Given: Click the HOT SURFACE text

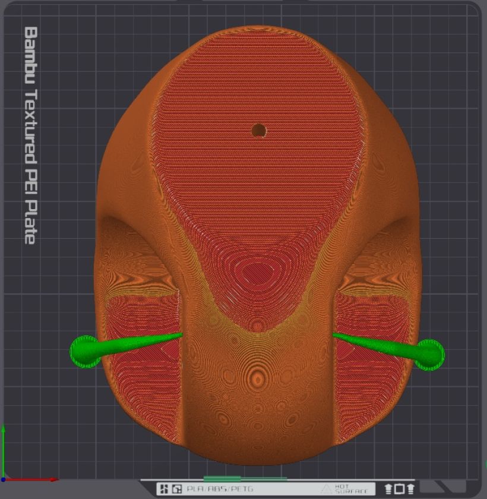Looking at the screenshot, I should [x=346, y=489].
